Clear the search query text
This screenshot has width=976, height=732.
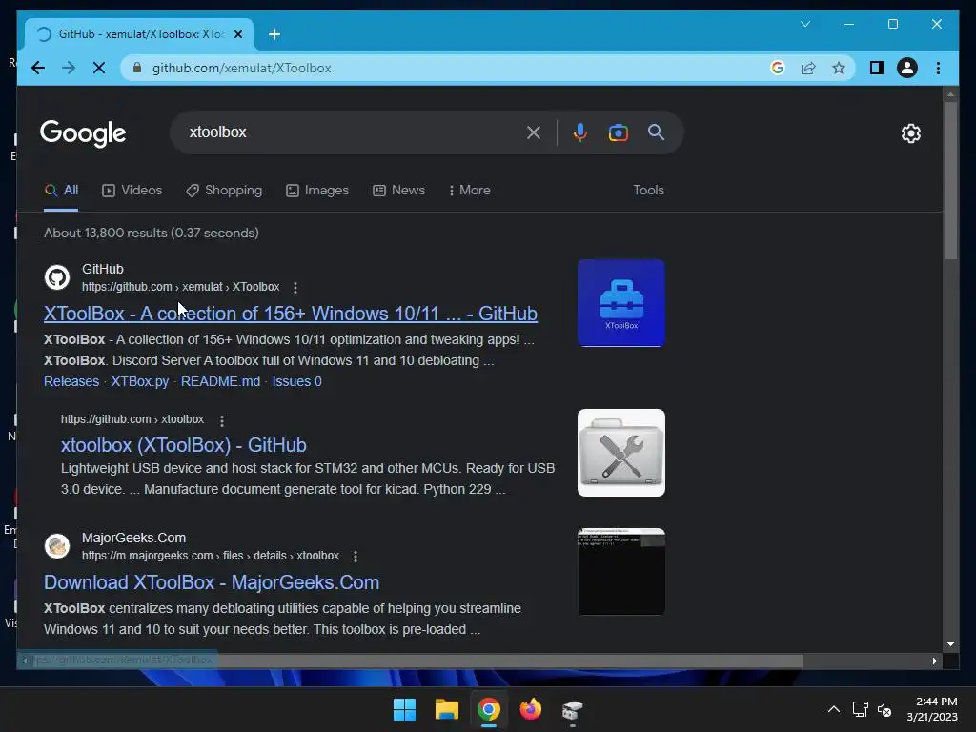tap(534, 132)
